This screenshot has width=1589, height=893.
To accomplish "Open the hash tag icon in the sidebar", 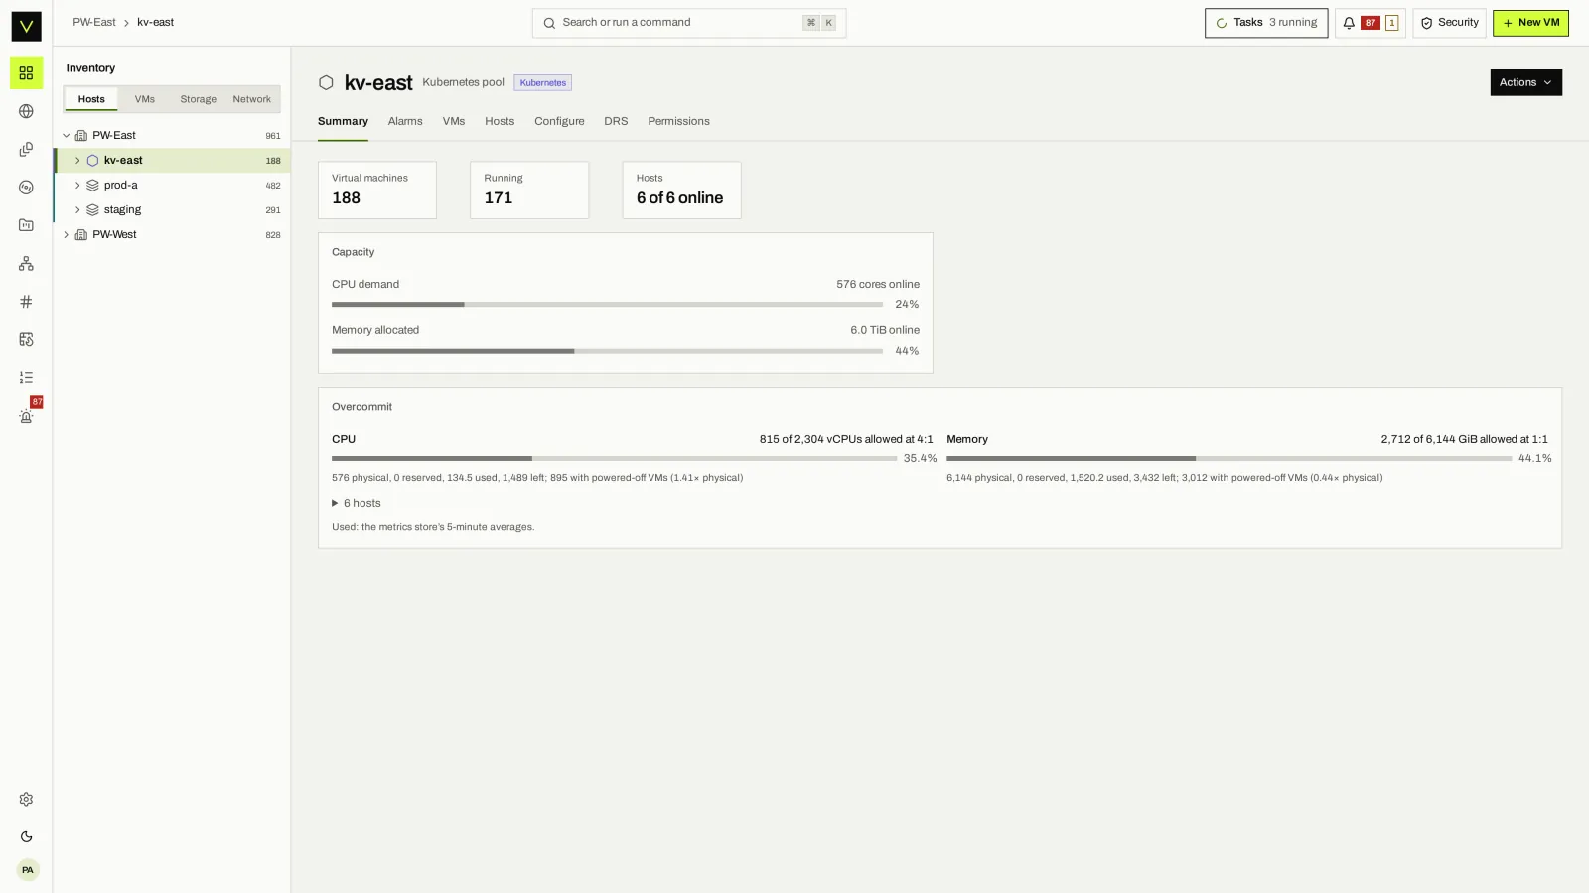I will tap(26, 302).
